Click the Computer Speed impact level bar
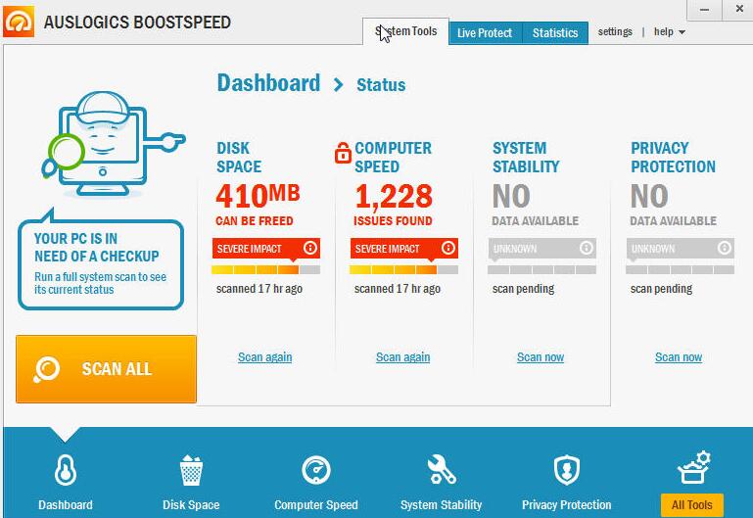The width and height of the screenshot is (753, 518). [403, 270]
